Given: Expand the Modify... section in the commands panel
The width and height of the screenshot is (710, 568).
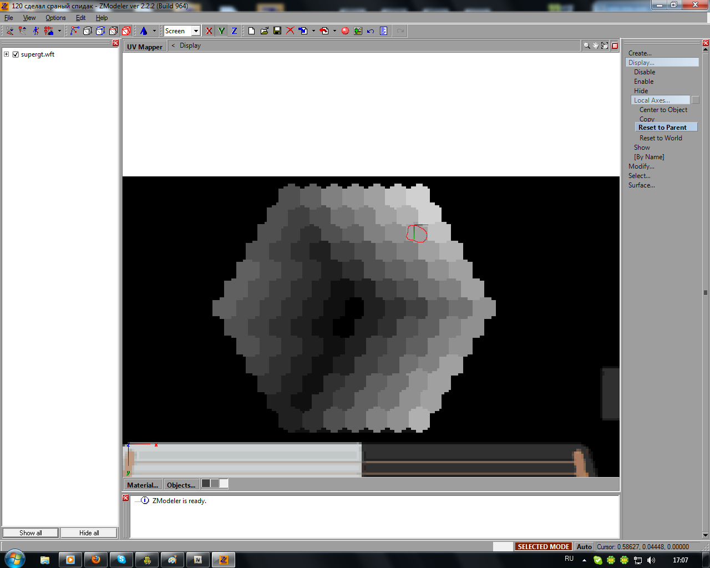Looking at the screenshot, I should (x=641, y=166).
